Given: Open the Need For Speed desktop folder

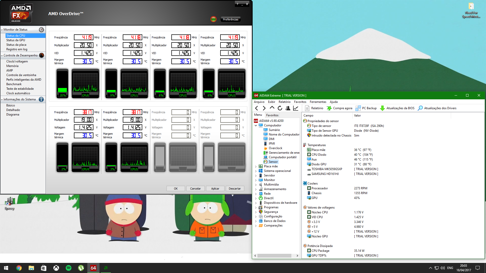Looking at the screenshot, I should 471,10.
